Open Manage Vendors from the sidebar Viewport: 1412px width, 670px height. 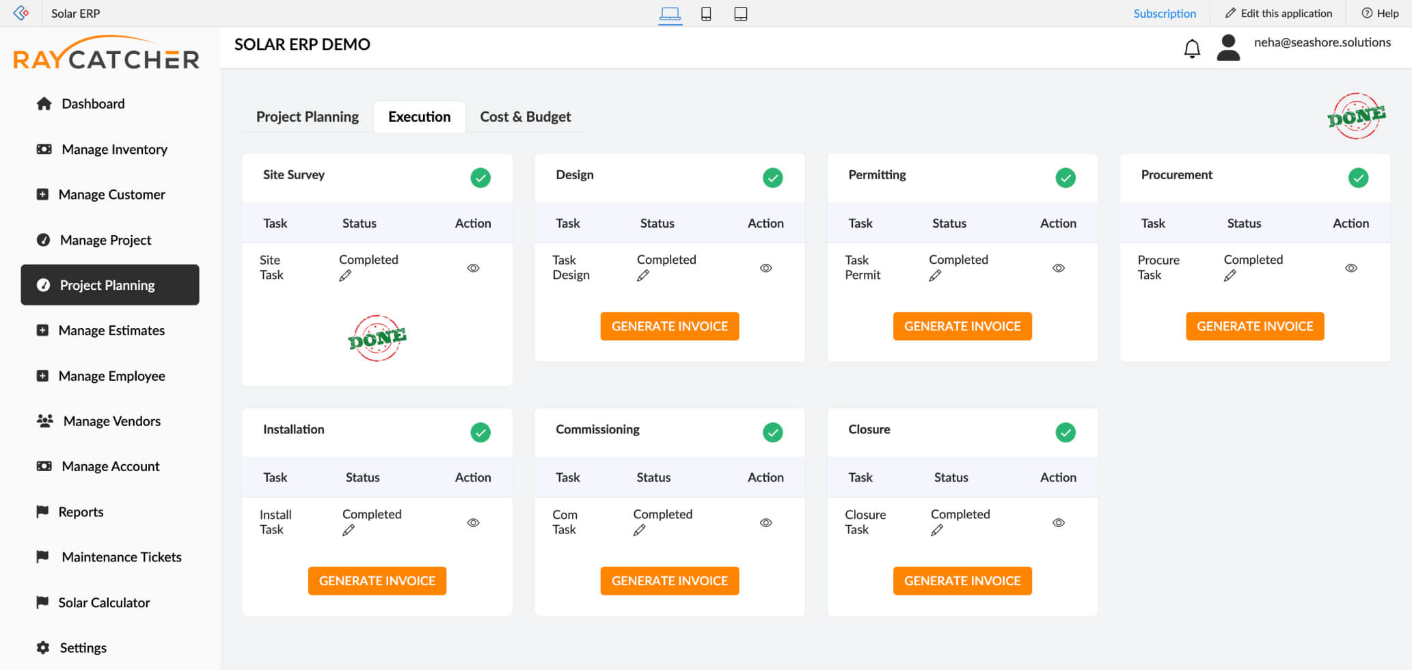[x=111, y=420]
